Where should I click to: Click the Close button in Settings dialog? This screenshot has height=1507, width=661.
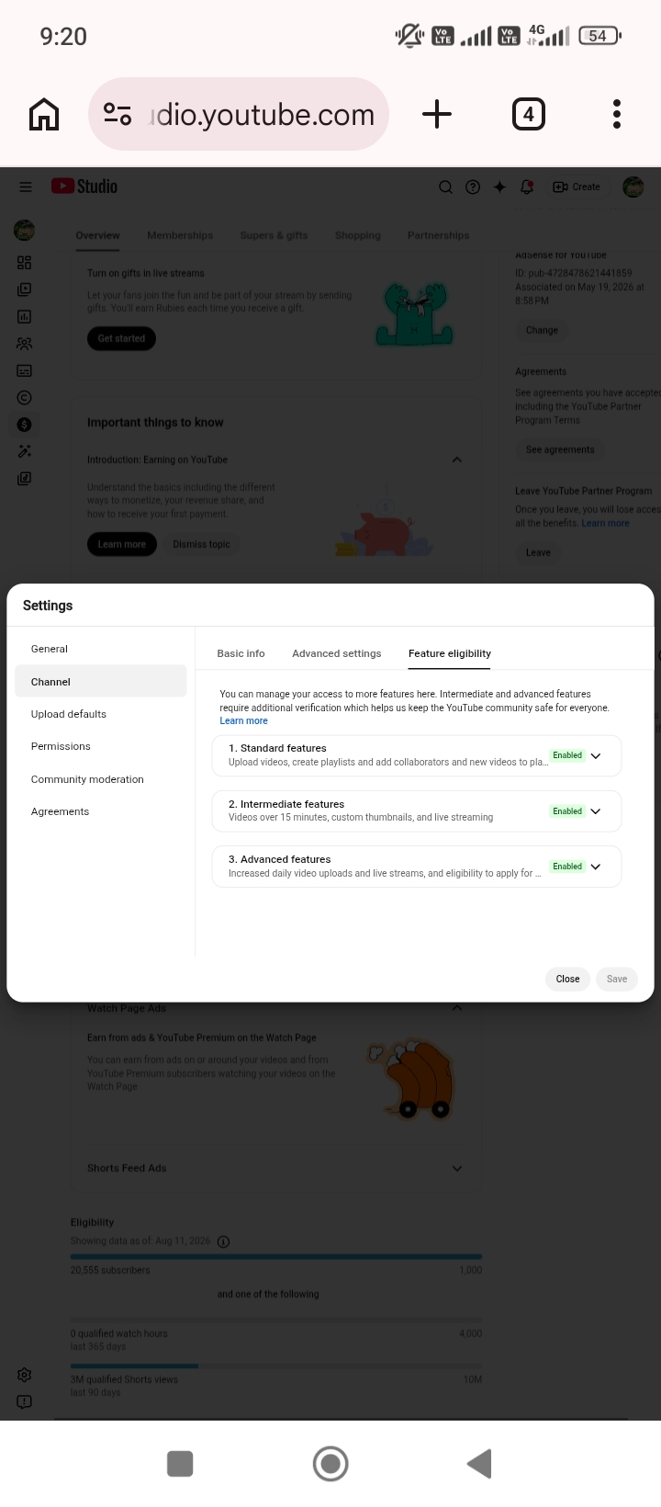pos(567,979)
